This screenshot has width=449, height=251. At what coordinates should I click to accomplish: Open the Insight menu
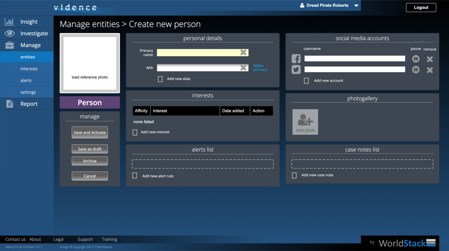tap(27, 21)
